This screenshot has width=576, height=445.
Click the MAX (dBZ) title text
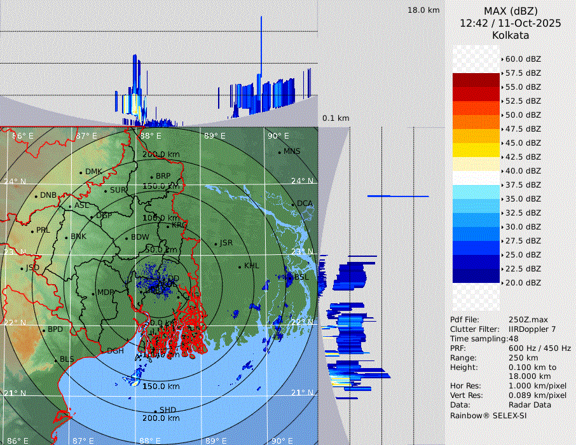click(511, 11)
